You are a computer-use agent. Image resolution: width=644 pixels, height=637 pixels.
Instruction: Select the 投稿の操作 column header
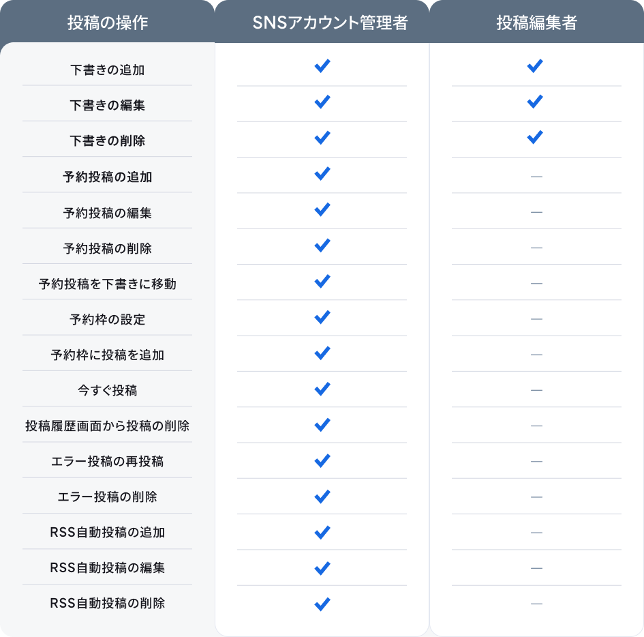108,23
